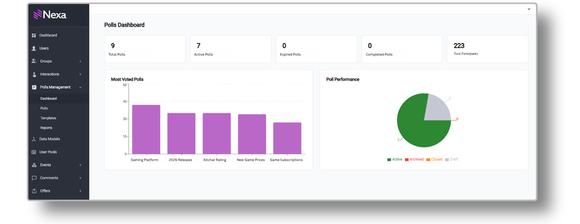Click the Game Subscriptions bar
Screen dimensions: 580x224
pyautogui.click(x=287, y=138)
